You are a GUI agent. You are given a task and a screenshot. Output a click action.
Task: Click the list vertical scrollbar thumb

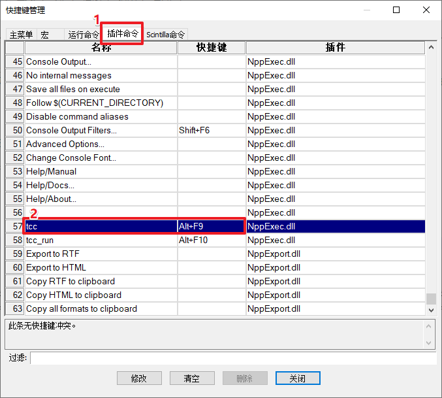pyautogui.click(x=431, y=299)
